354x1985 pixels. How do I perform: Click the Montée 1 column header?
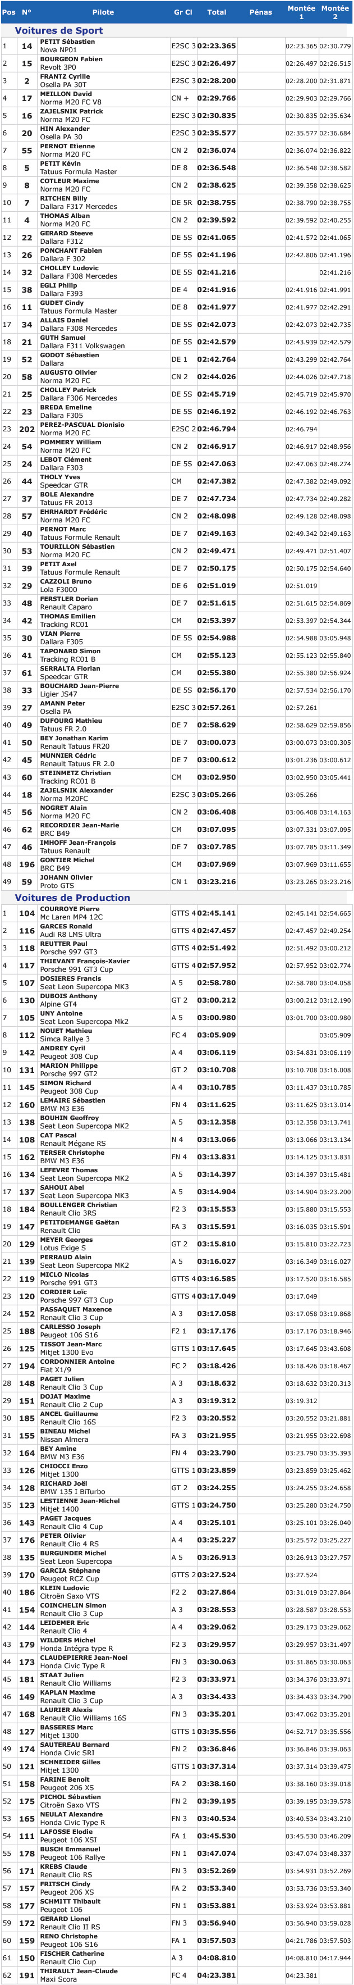(301, 12)
